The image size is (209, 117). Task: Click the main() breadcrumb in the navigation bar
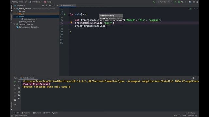tap(48, 2)
